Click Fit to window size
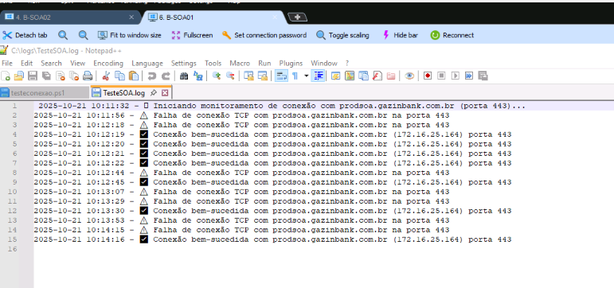 130,35
